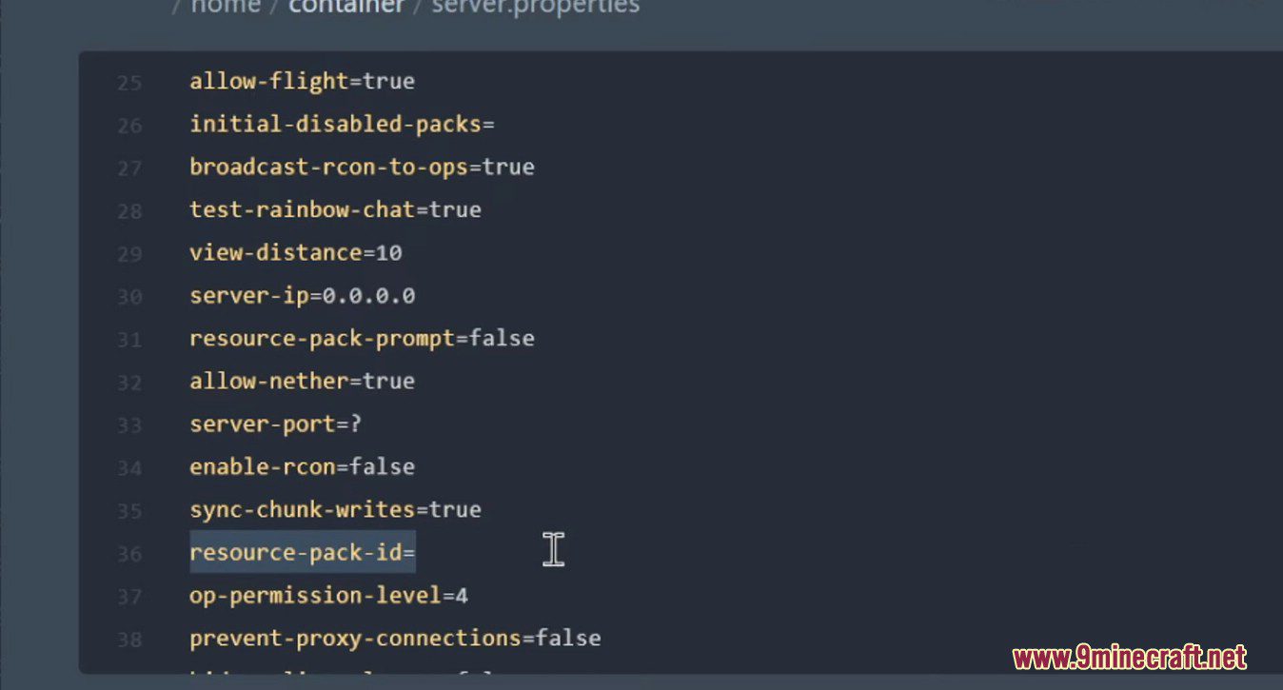Click the highlighted resource-pack-id= text
1283x690 pixels.
303,553
